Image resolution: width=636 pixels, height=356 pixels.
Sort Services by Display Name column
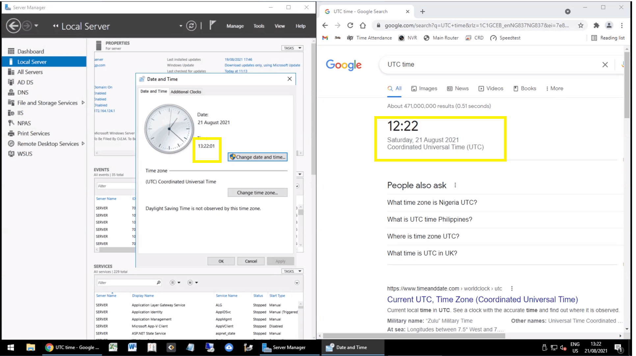(x=143, y=295)
